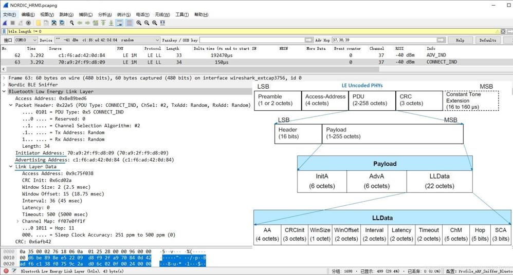Screen dimensions: 513x275
Task: Expand the Nordic BLE Sniffer node
Action: click(4, 85)
